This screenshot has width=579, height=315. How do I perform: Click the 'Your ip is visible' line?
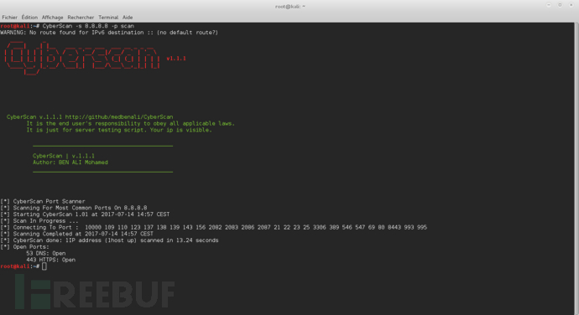point(119,130)
